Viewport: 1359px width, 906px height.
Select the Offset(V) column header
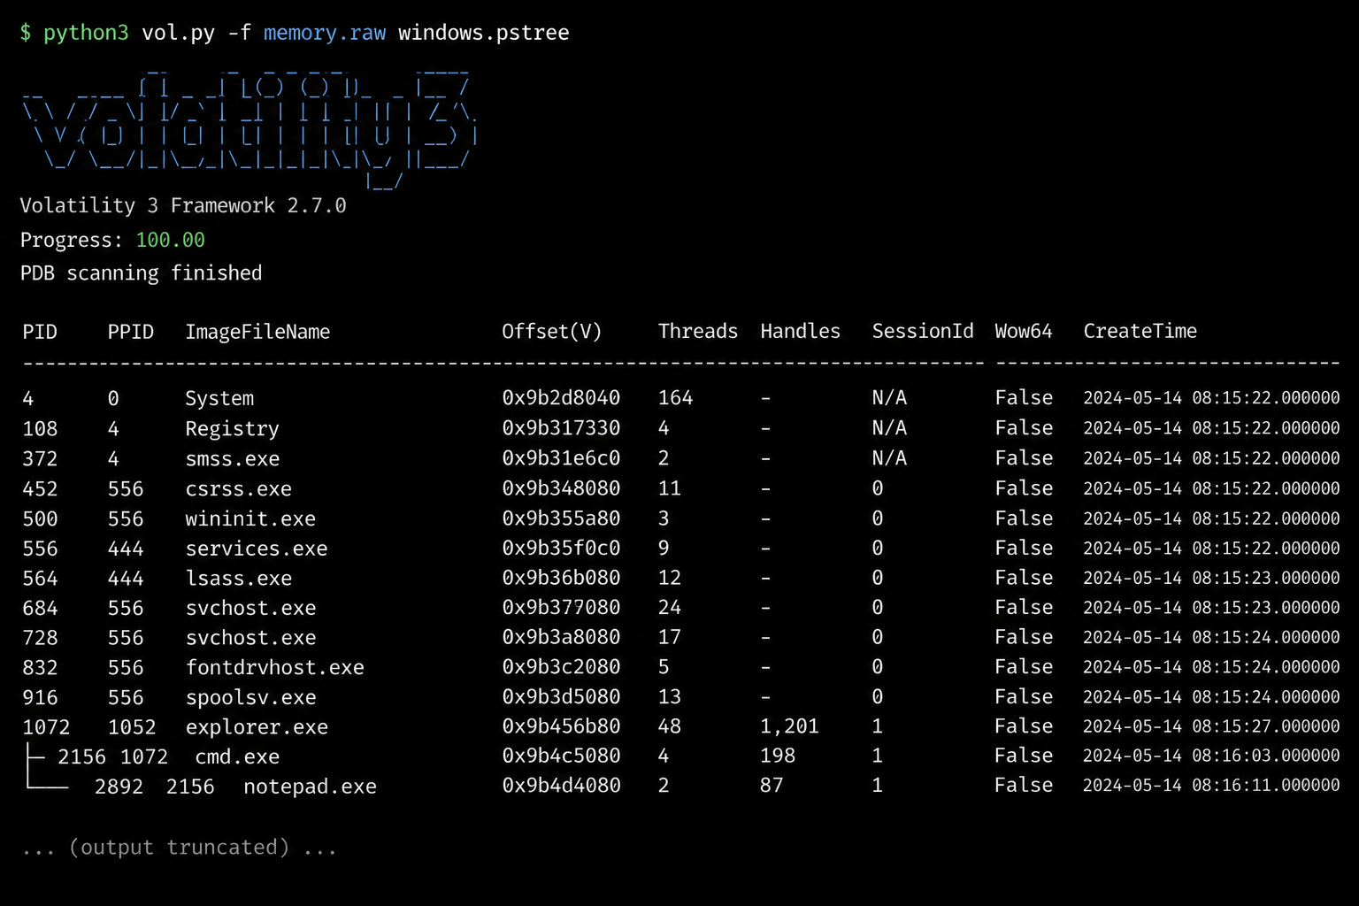point(551,332)
